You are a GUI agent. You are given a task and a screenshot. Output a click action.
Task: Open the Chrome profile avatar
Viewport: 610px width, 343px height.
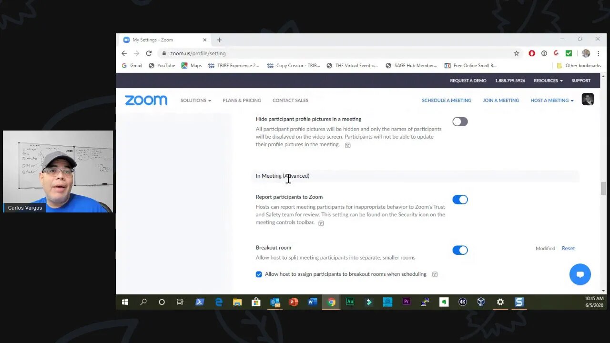[586, 53]
